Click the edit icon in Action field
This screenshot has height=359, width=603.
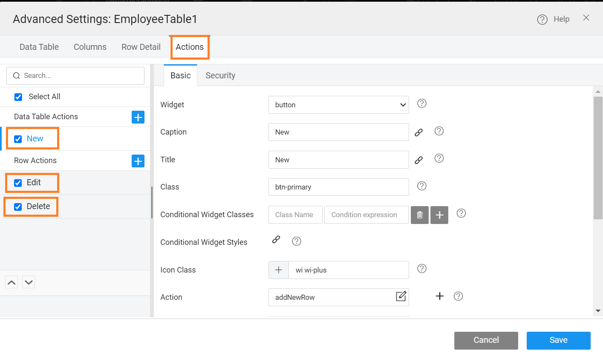[401, 296]
